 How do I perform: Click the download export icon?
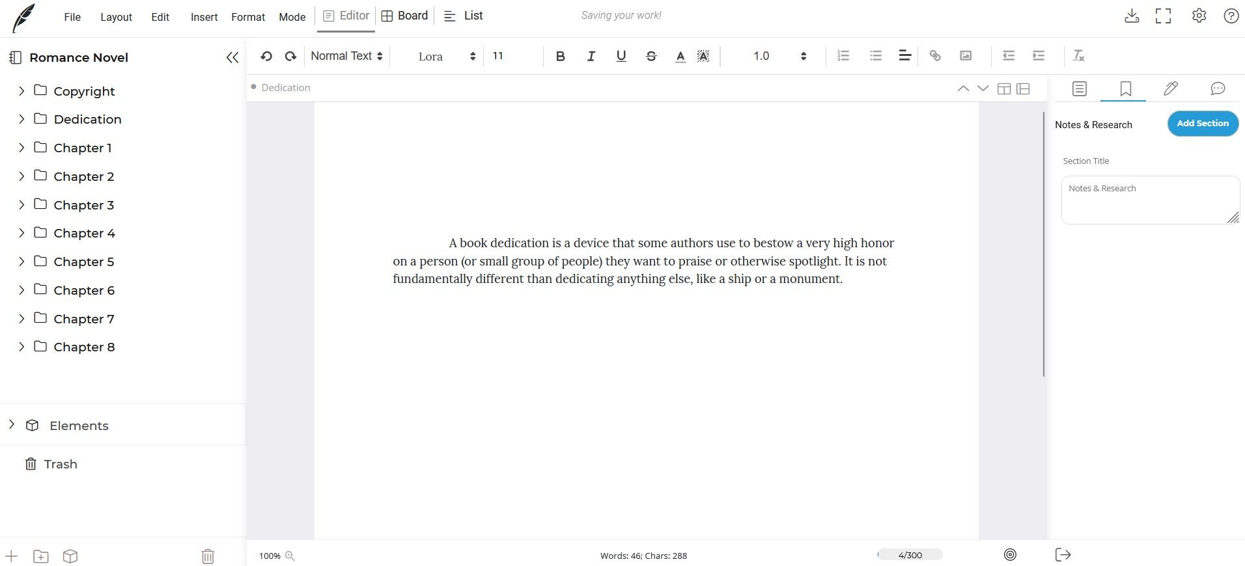1132,16
